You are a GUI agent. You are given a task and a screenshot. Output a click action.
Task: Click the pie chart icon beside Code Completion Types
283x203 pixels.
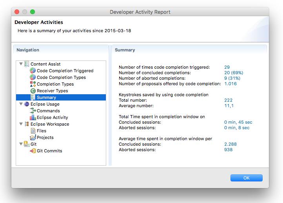[x=33, y=77]
